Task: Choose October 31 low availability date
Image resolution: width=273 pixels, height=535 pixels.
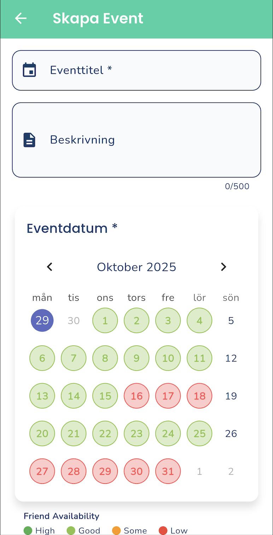Action: click(x=168, y=471)
